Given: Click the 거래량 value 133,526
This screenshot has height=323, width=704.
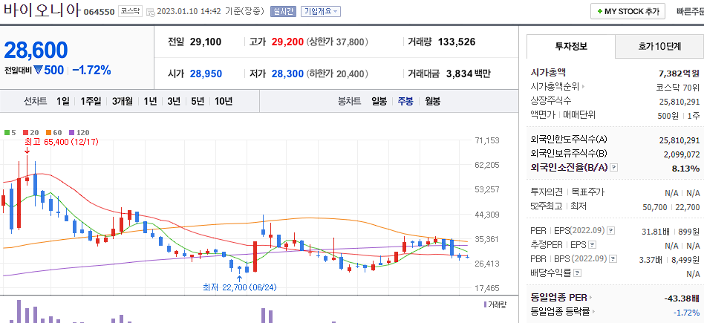Looking at the screenshot, I should 457,42.
